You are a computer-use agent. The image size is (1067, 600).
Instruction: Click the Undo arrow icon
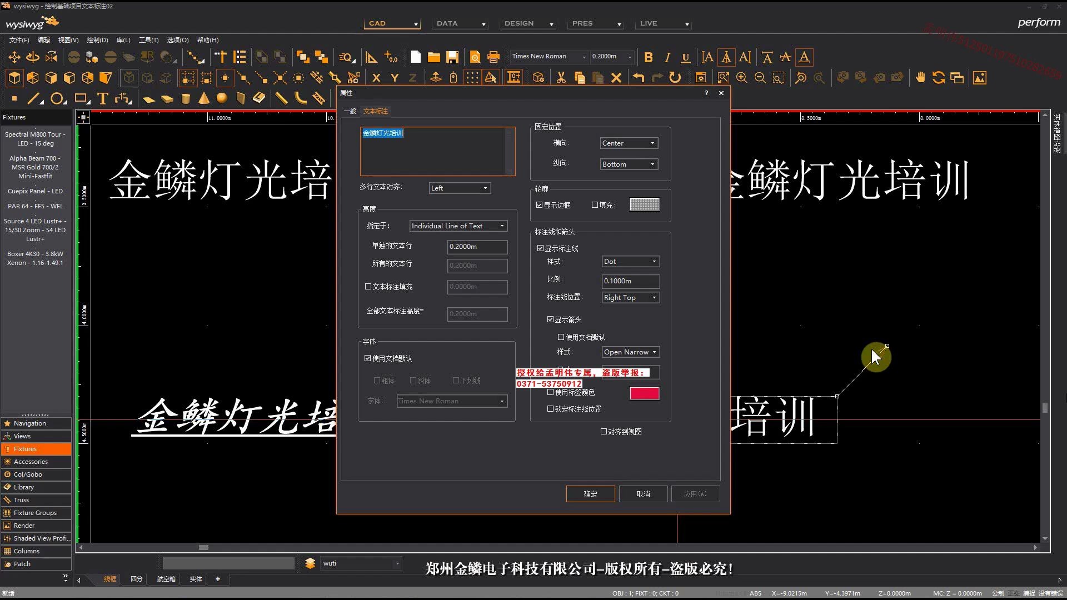638,78
